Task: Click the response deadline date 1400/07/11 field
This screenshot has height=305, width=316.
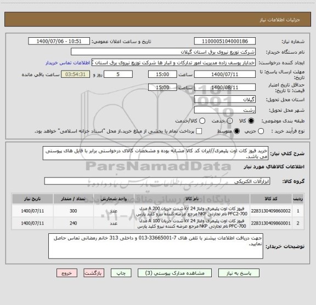Action: (x=225, y=74)
